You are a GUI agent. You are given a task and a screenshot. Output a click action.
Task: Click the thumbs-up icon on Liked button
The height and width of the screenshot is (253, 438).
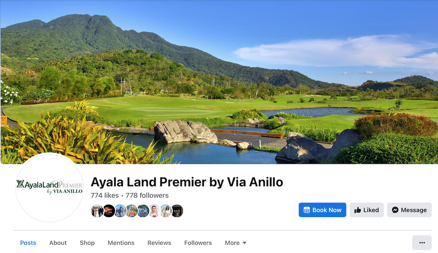358,210
